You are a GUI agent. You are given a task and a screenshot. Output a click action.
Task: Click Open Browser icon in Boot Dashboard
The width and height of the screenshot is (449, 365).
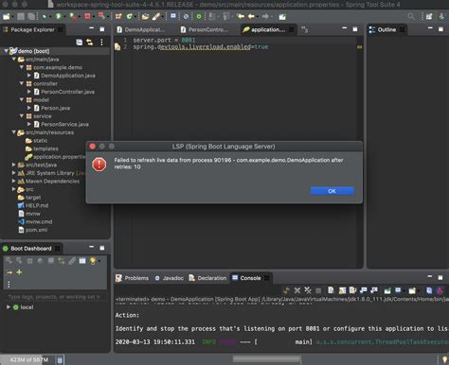click(x=41, y=261)
